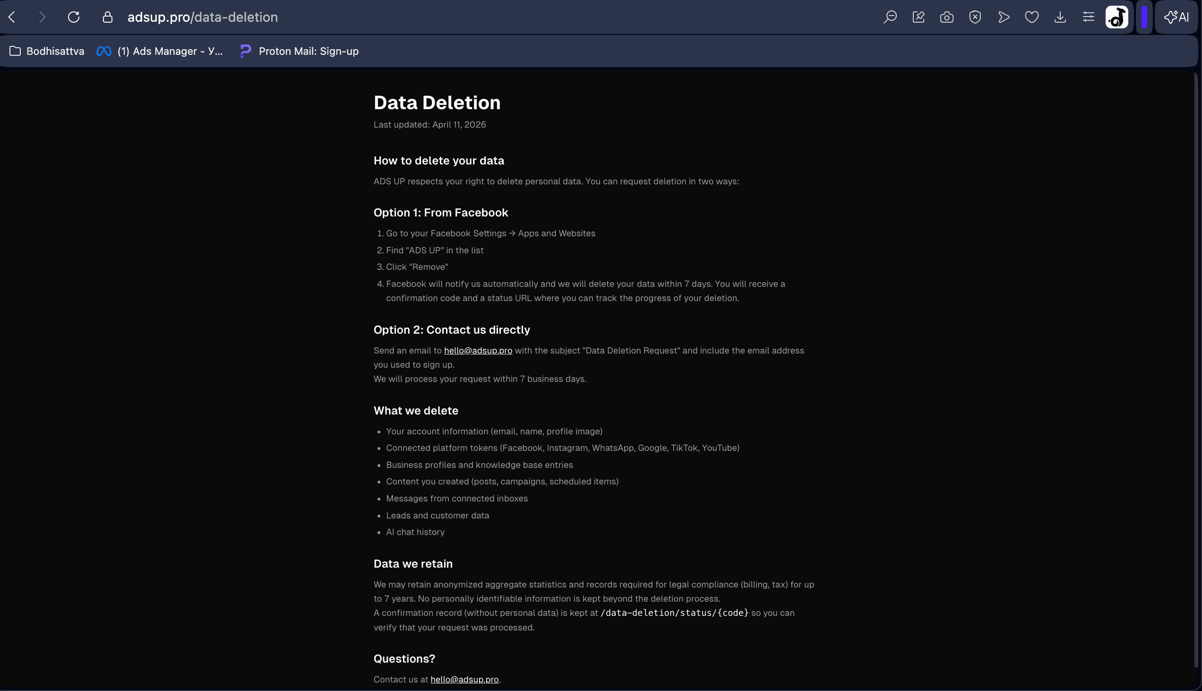This screenshot has height=691, width=1202.
Task: Click the purple sidebar strip button
Action: (1144, 17)
